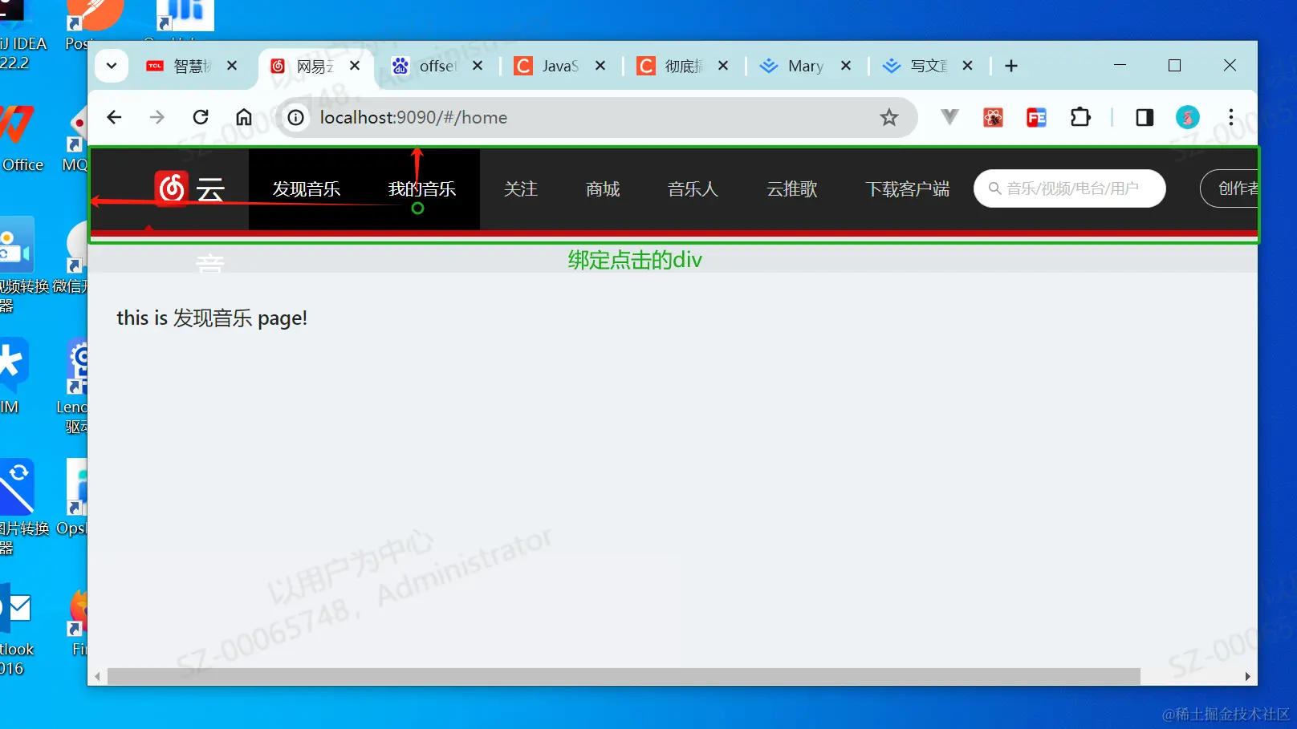This screenshot has height=729, width=1297.
Task: Close the 智慧 tab
Action: point(232,66)
